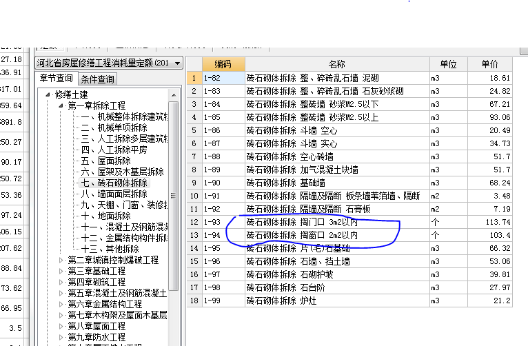
Task: Select 一、机械整体拆除建筑物 tree item
Action: (124, 116)
